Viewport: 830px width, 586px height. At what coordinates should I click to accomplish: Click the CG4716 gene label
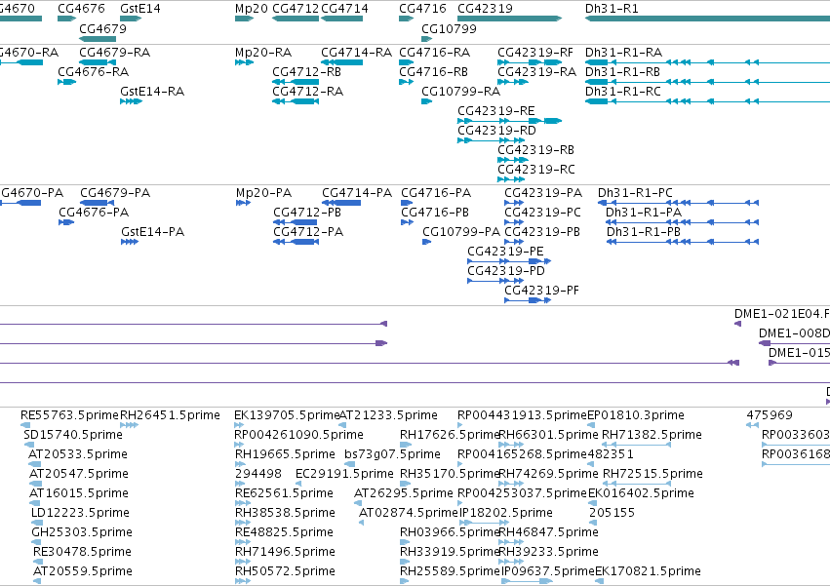[x=422, y=9]
